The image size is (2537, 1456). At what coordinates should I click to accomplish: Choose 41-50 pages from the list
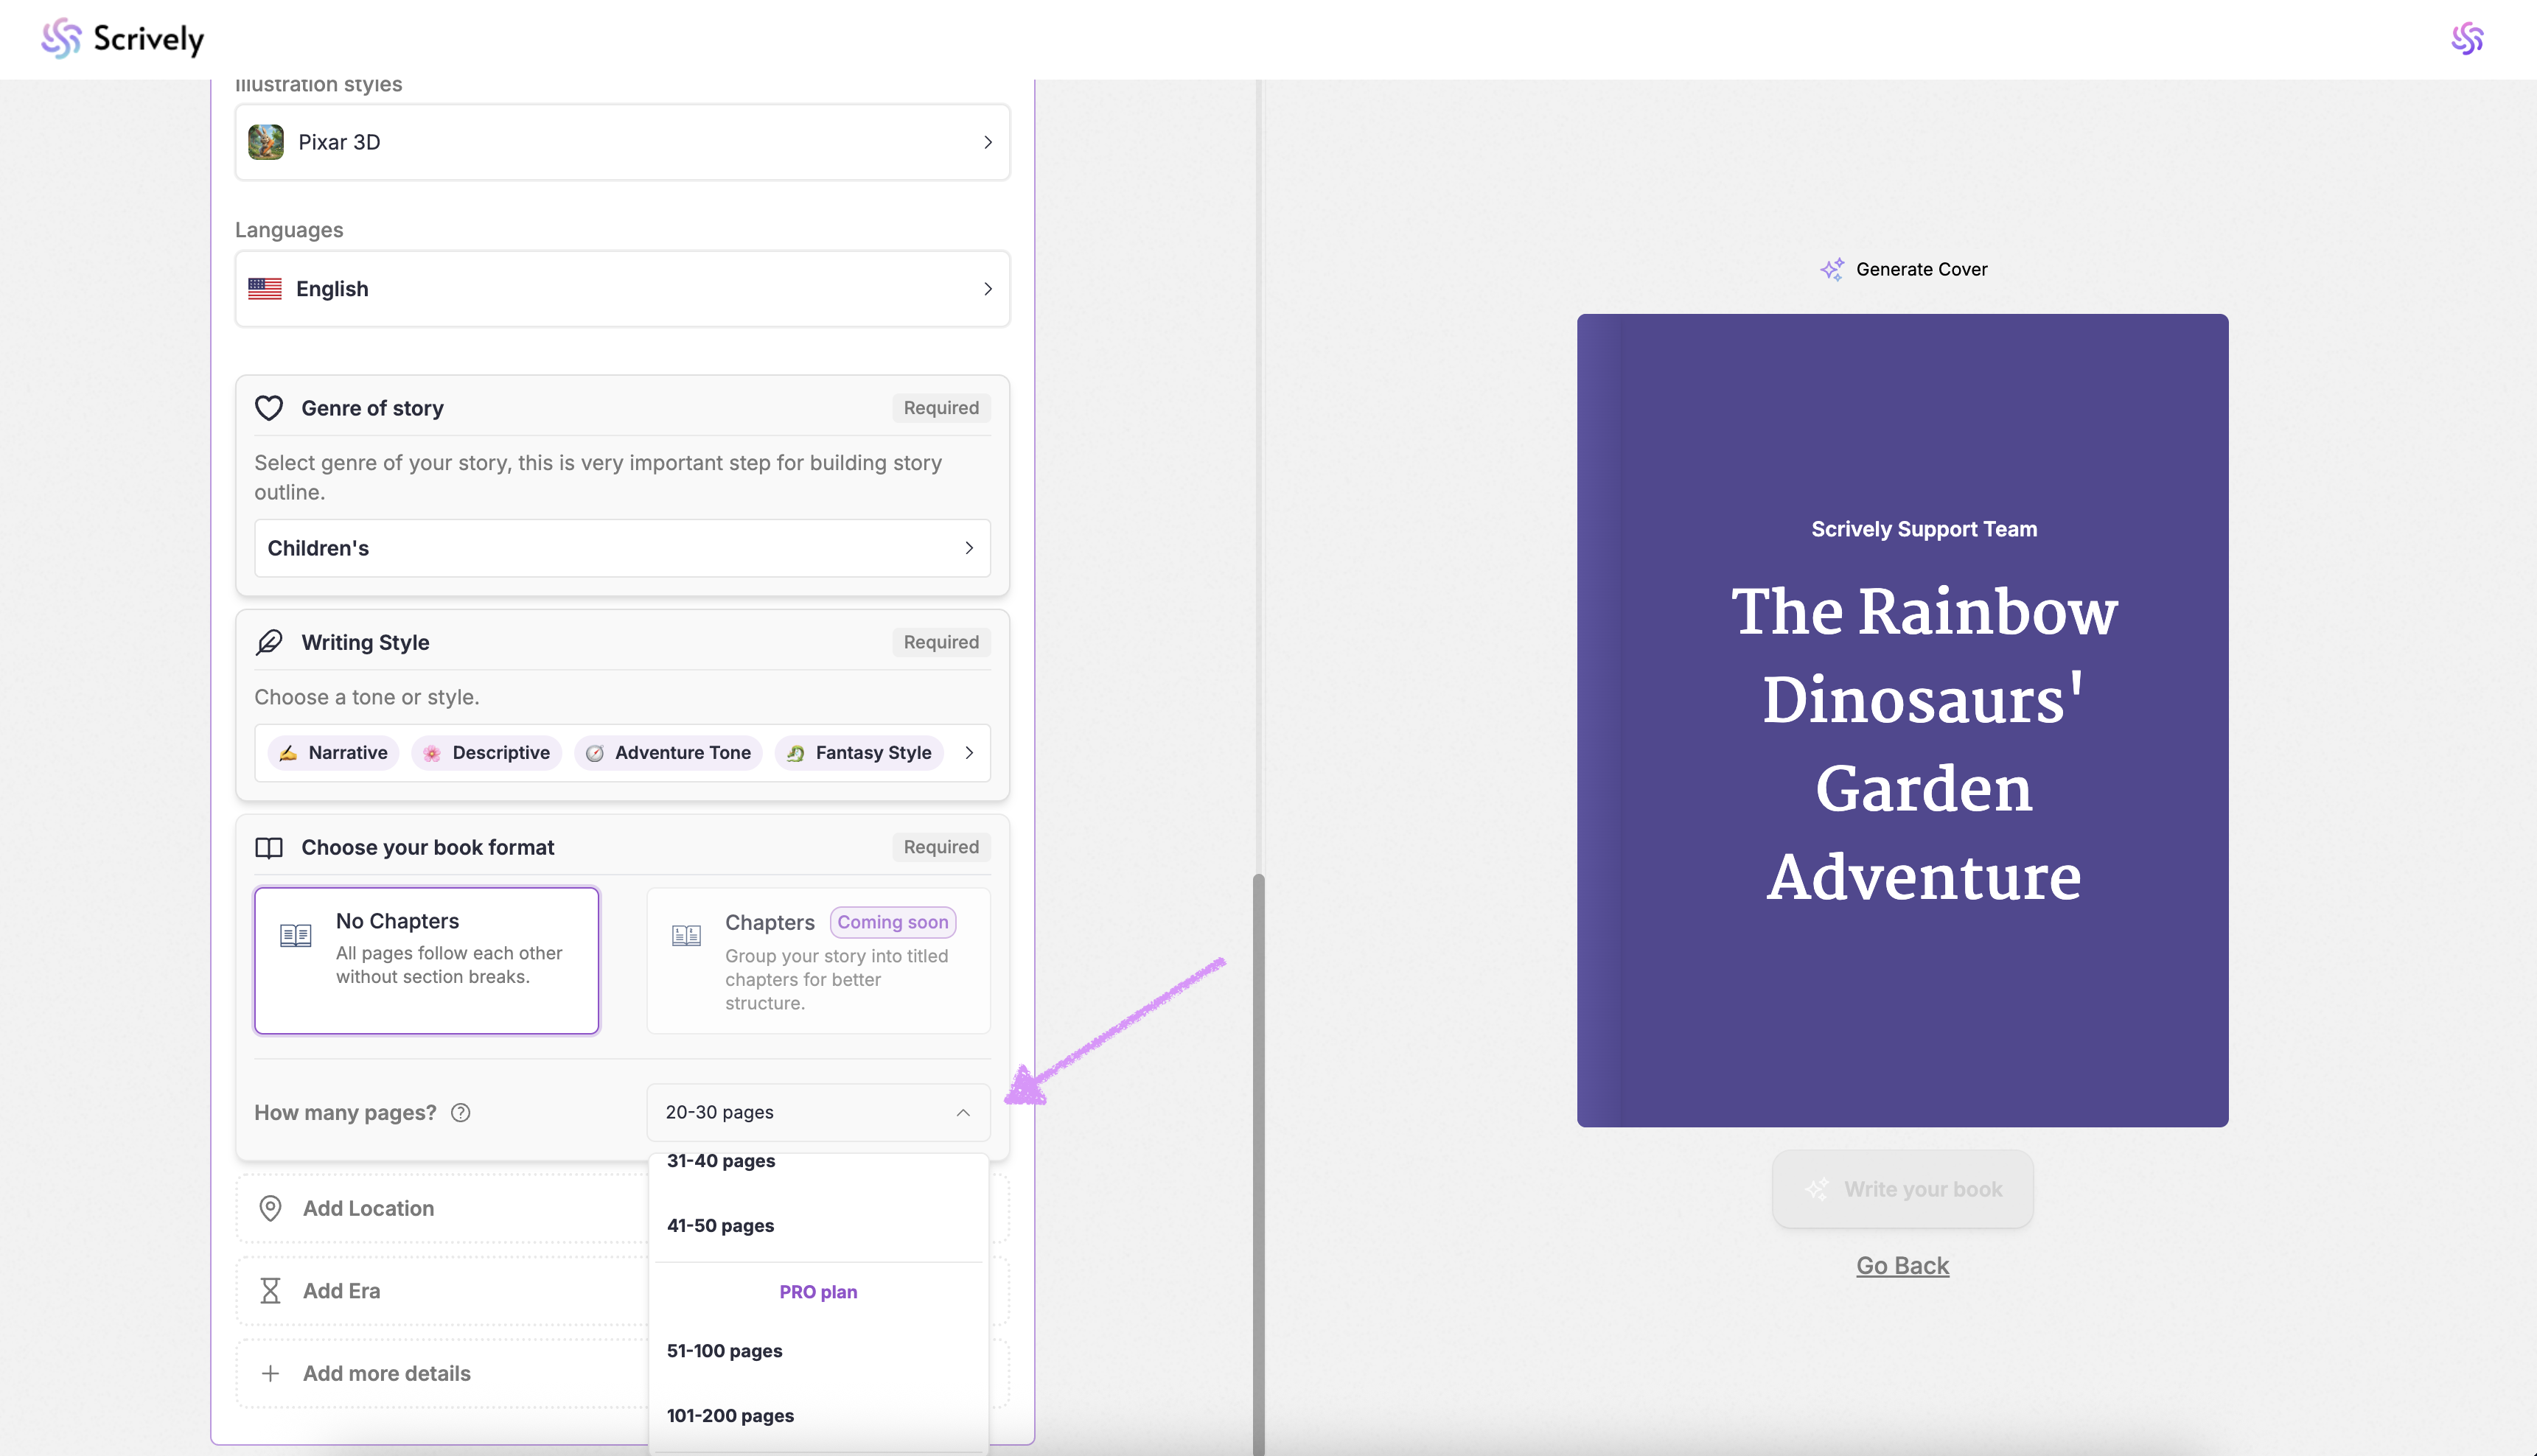720,1226
